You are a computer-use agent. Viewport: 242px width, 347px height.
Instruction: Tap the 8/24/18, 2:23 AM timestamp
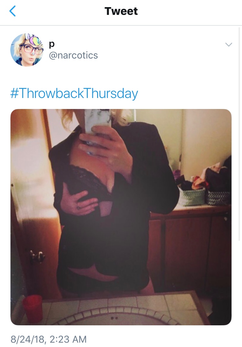49,339
